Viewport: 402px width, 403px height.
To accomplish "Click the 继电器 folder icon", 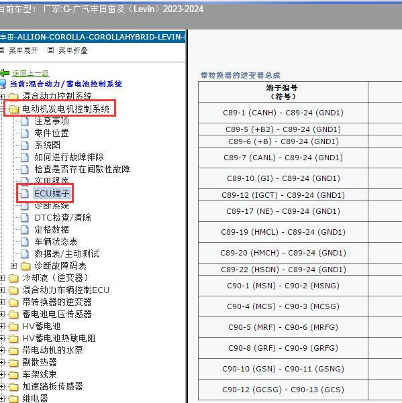I will click(13, 399).
